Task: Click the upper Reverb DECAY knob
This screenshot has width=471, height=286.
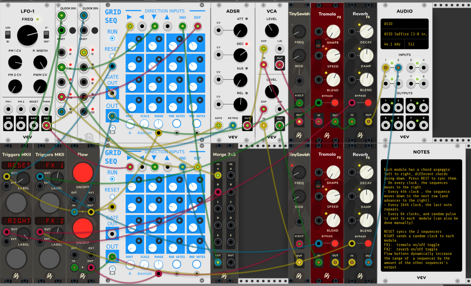Action: [x=366, y=32]
